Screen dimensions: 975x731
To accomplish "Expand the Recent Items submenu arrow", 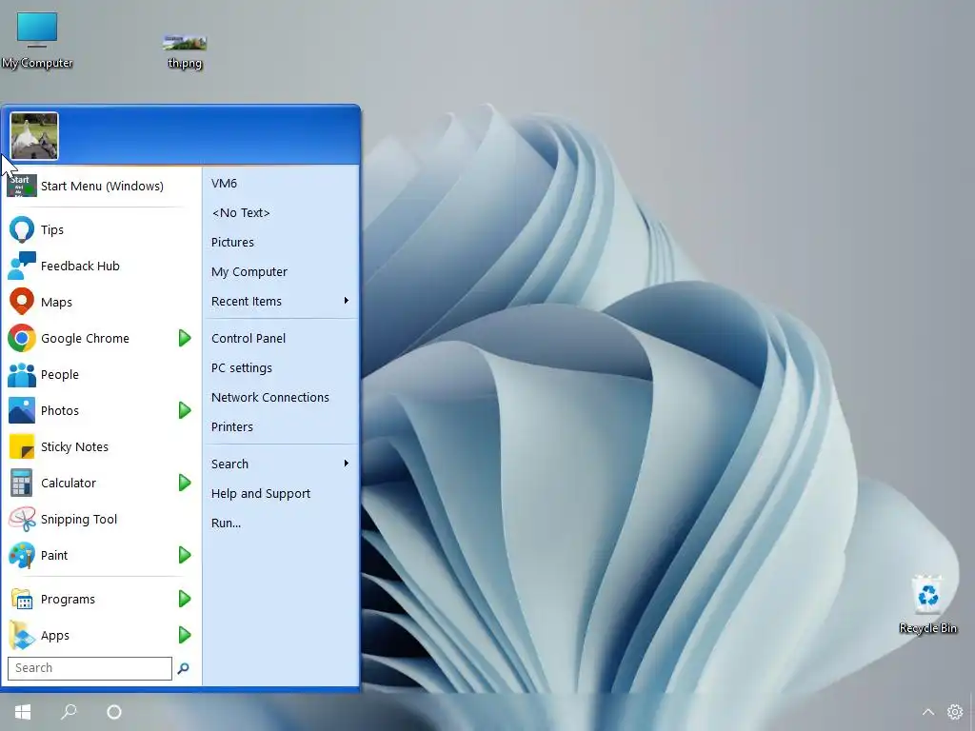I will pyautogui.click(x=347, y=301).
